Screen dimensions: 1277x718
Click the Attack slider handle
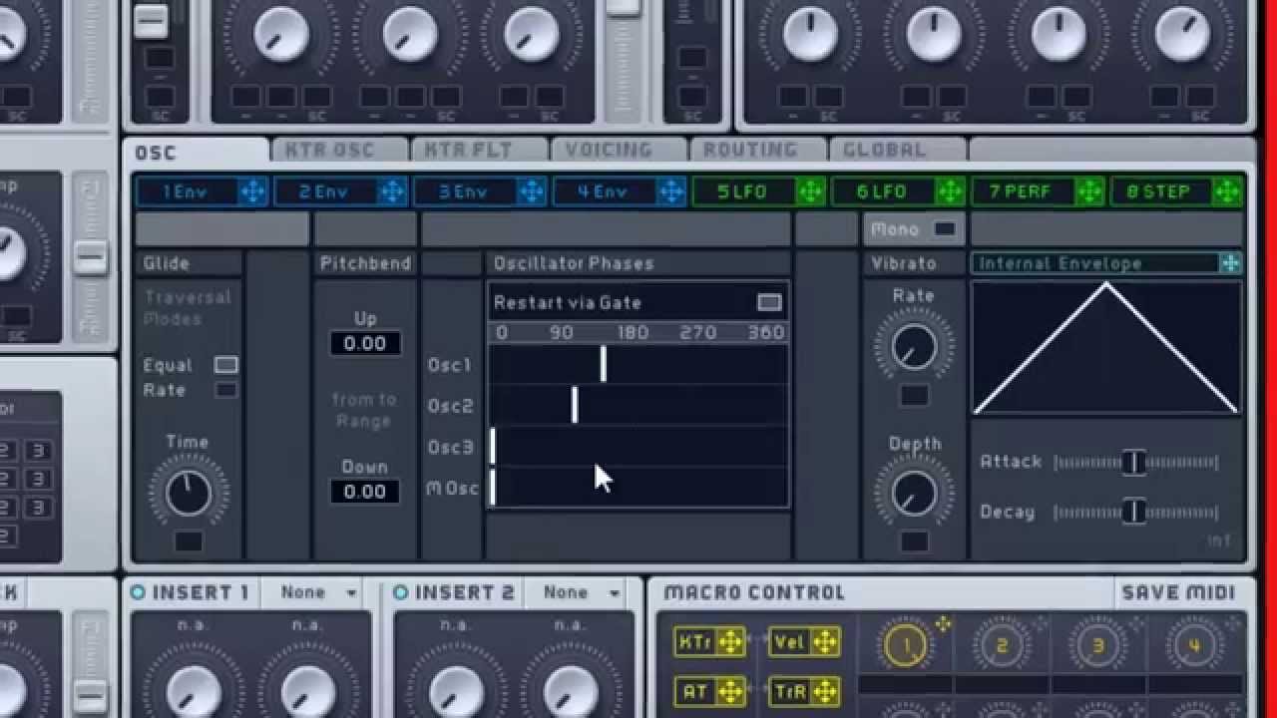(x=1133, y=462)
